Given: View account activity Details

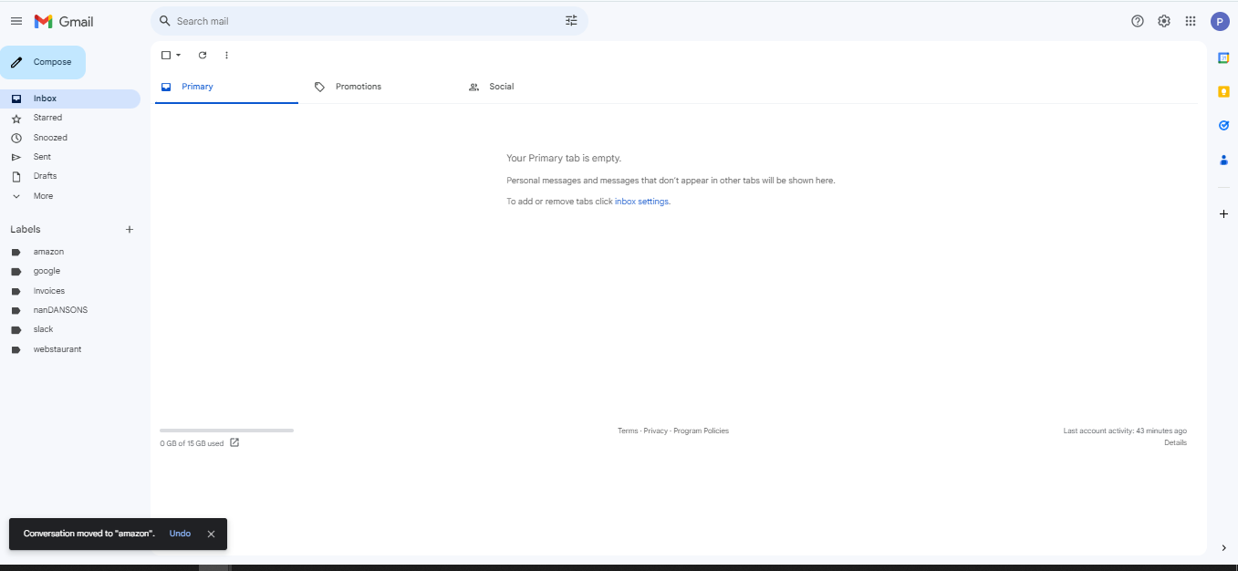Looking at the screenshot, I should click(1175, 442).
